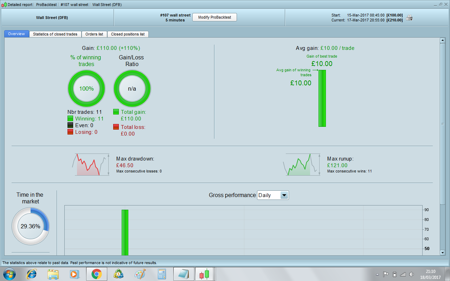The image size is (450, 281).
Task: Click the Start date 15-Mar-2017 08:45:00
Action: click(x=366, y=15)
